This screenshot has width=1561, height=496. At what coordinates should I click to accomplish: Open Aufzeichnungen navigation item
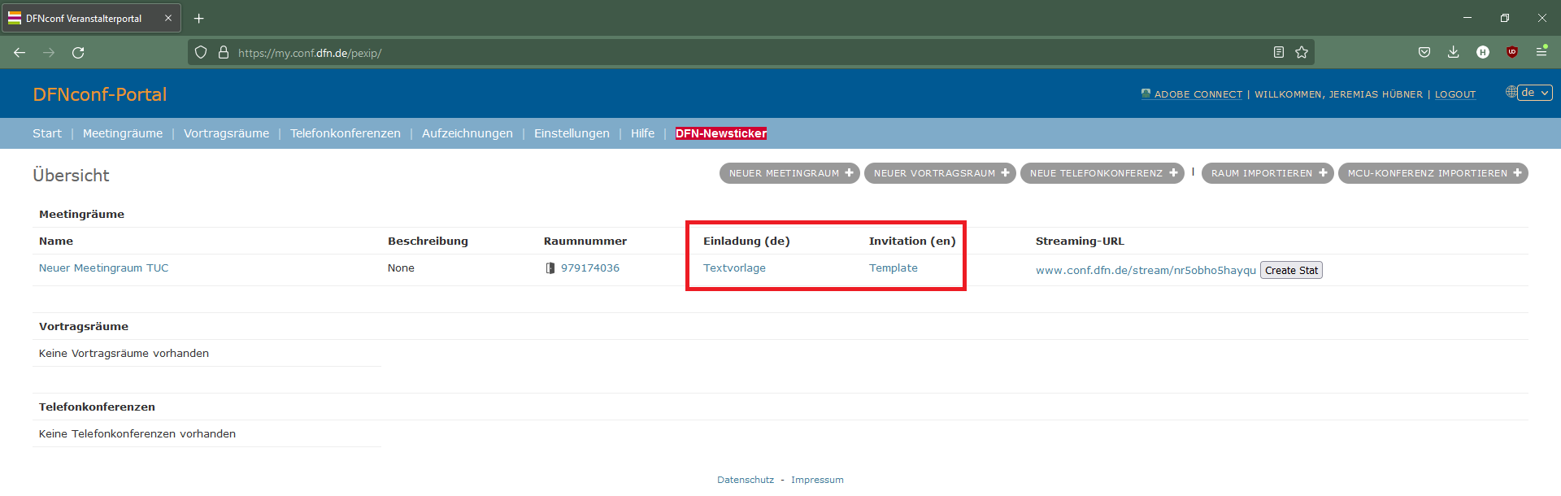467,133
